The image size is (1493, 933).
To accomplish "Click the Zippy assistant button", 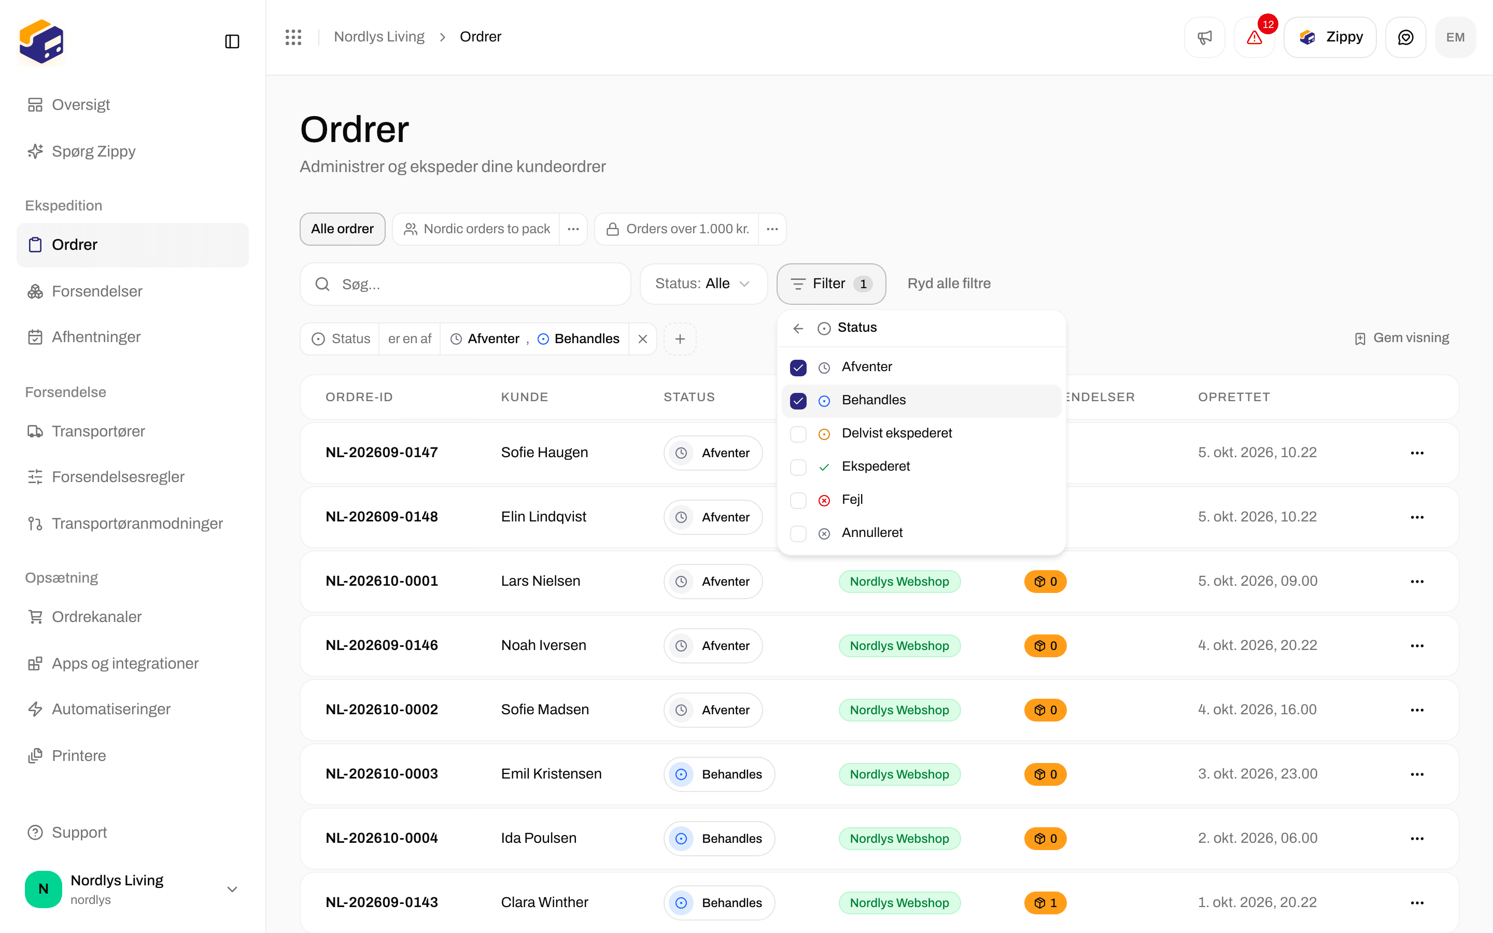I will point(1330,37).
